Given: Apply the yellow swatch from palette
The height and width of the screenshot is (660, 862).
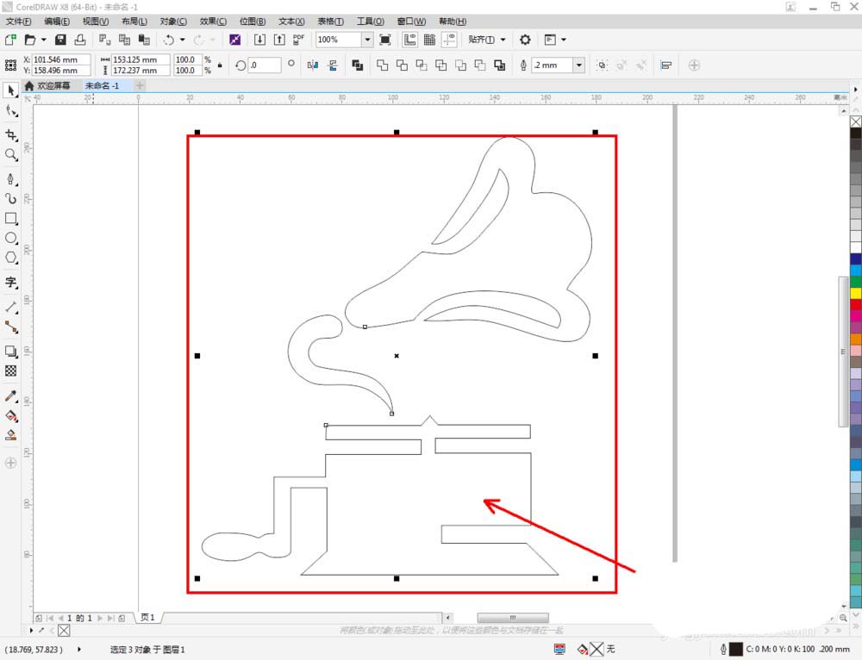Looking at the screenshot, I should 856,293.
